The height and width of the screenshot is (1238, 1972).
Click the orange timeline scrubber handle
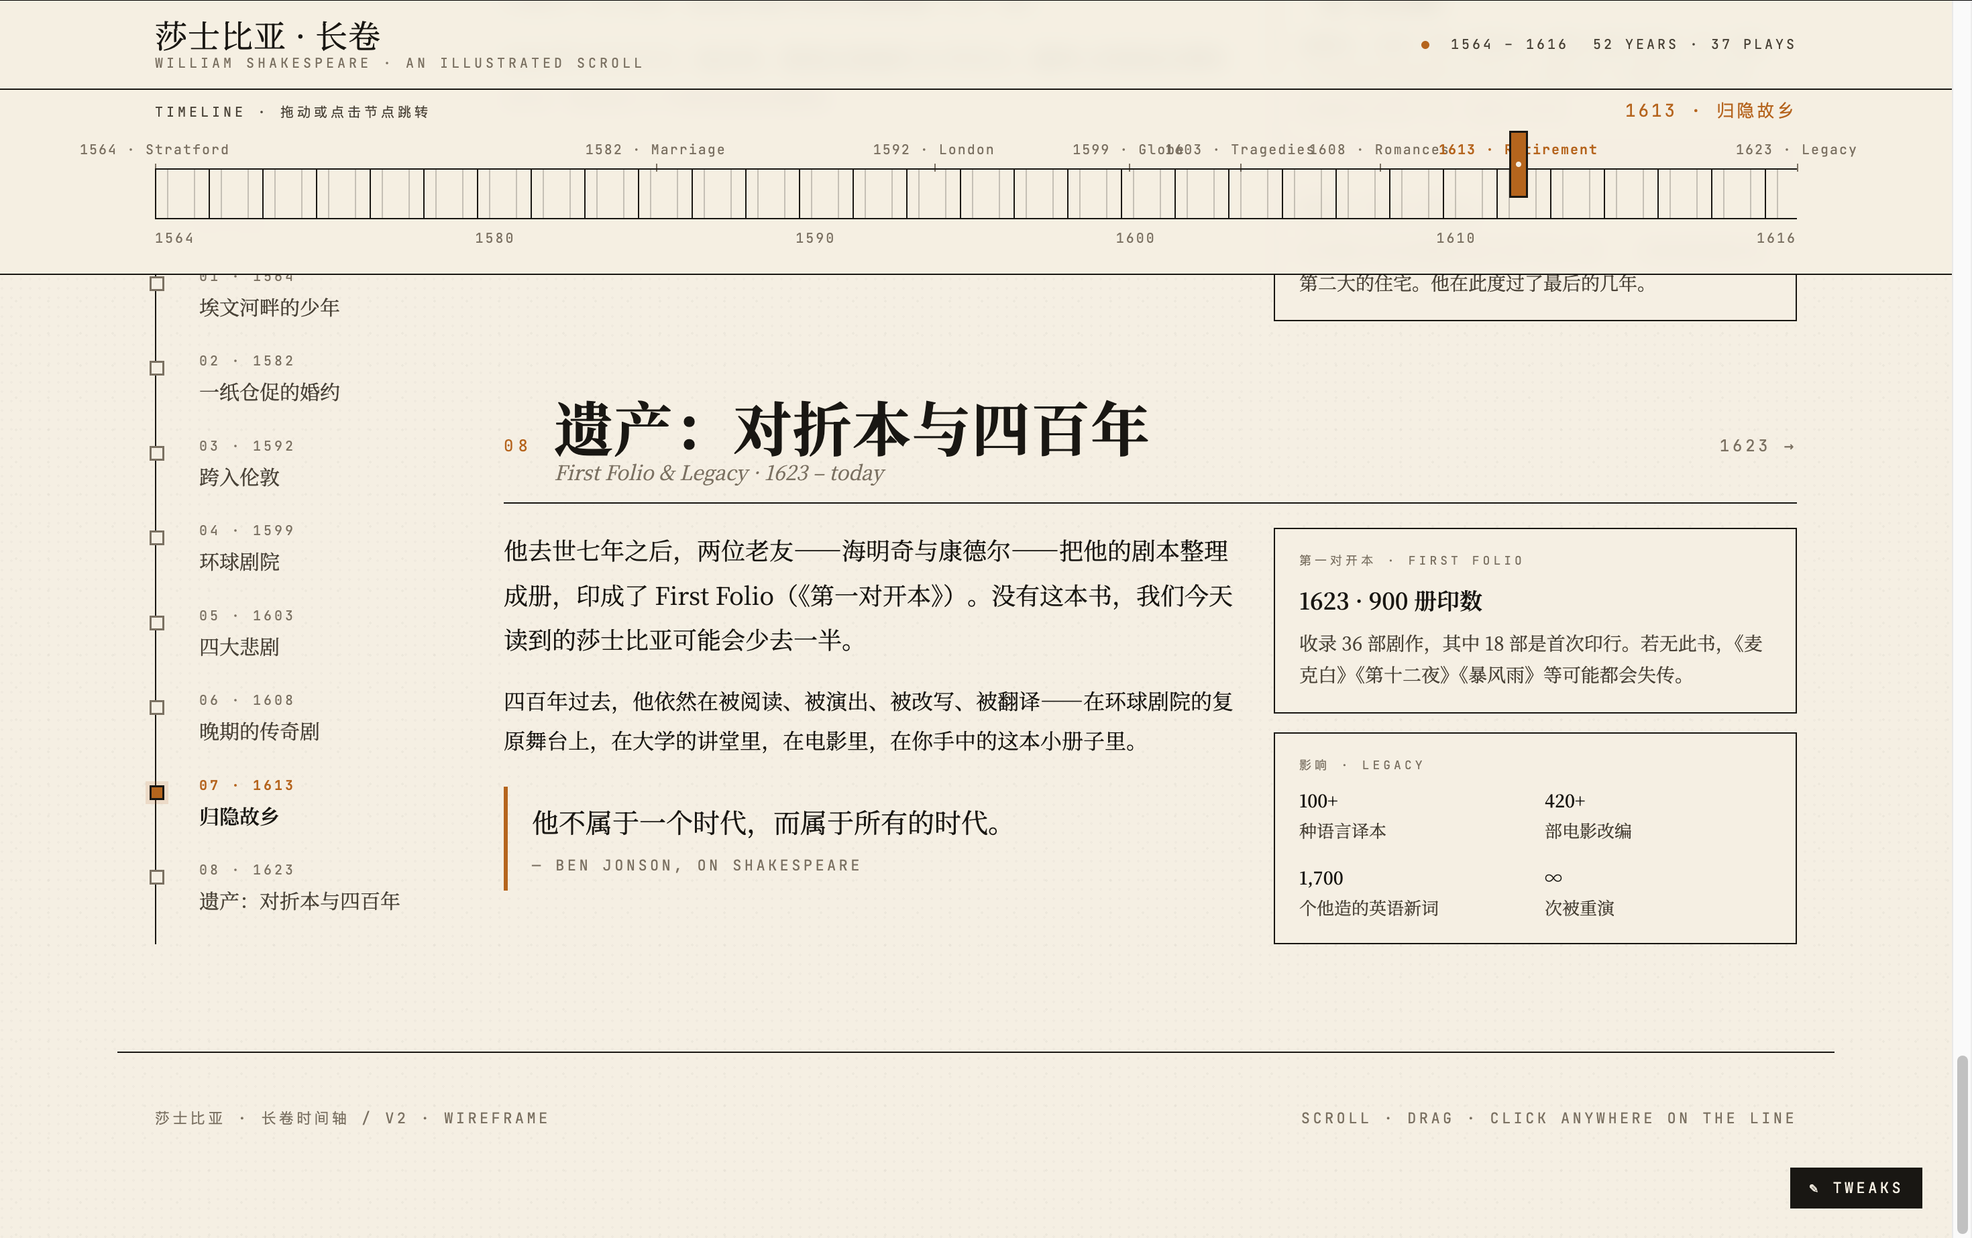pos(1519,164)
